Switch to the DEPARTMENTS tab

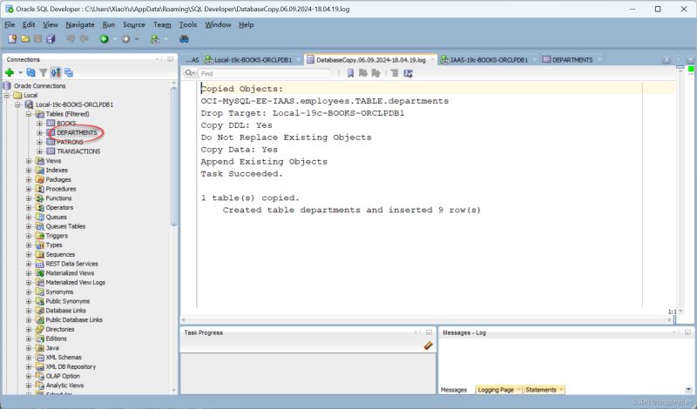click(x=572, y=59)
